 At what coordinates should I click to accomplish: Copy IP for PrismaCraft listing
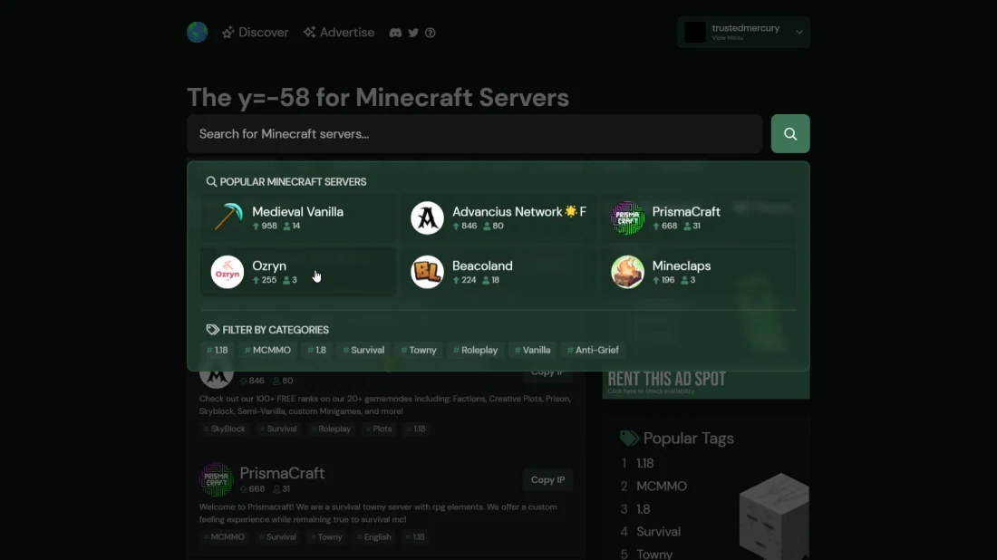point(547,480)
